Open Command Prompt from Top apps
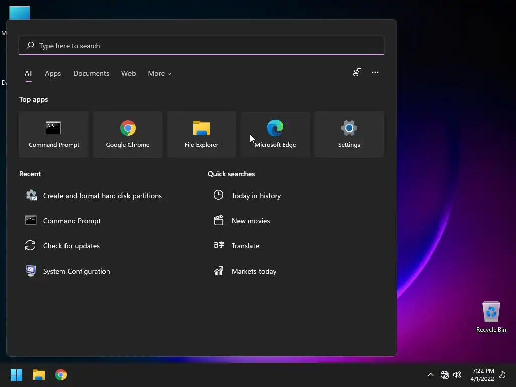The width and height of the screenshot is (516, 387). pyautogui.click(x=53, y=135)
